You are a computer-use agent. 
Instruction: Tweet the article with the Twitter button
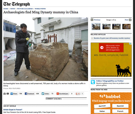coord(45,94)
